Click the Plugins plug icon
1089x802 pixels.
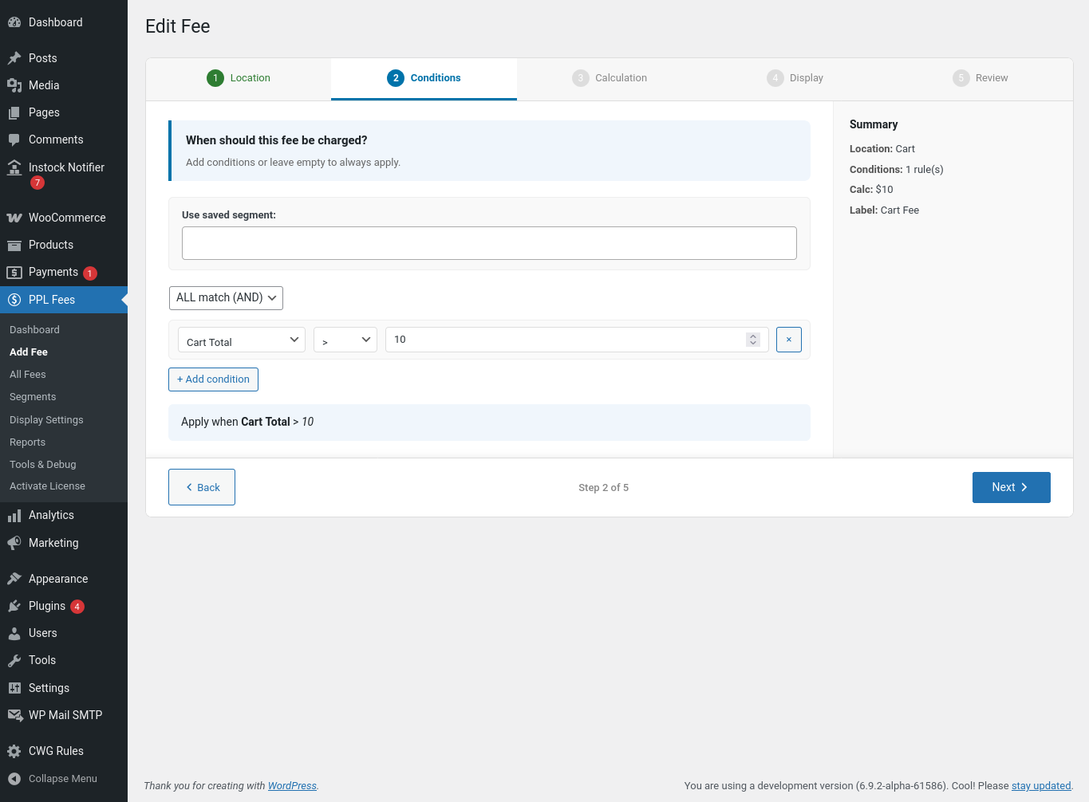pyautogui.click(x=14, y=606)
